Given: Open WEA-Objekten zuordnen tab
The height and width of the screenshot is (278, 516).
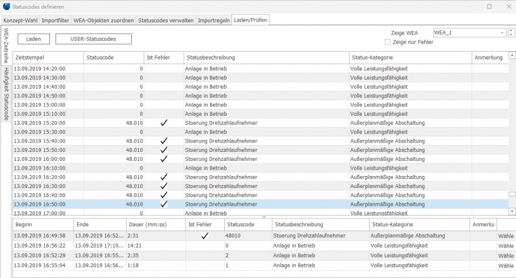Looking at the screenshot, I should pos(104,21).
